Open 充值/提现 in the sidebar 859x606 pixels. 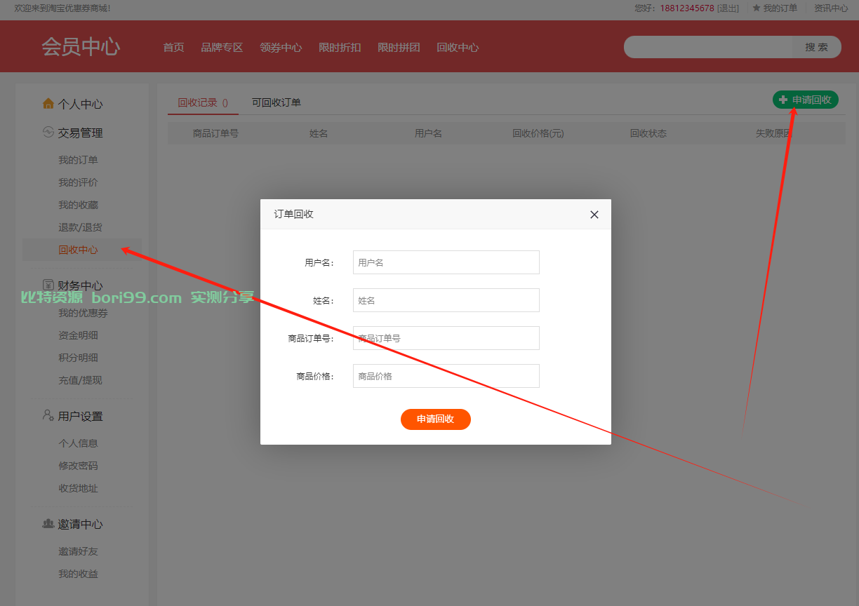[x=80, y=380]
